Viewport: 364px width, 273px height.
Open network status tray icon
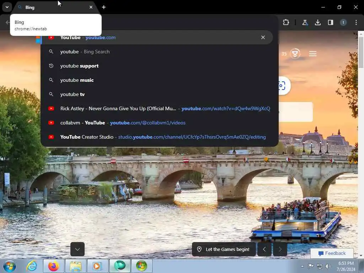click(x=320, y=266)
